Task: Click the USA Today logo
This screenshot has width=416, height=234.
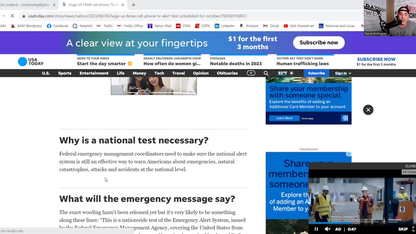Action: tap(31, 61)
